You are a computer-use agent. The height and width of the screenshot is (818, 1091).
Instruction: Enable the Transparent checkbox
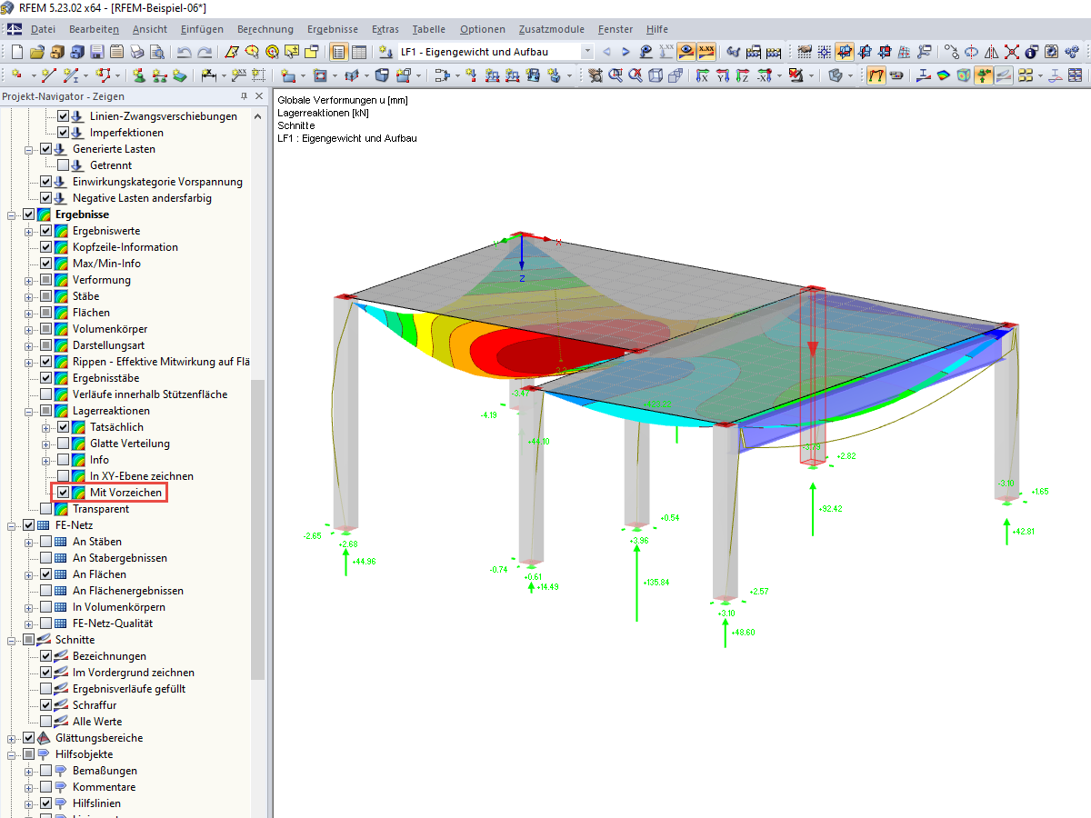[46, 509]
